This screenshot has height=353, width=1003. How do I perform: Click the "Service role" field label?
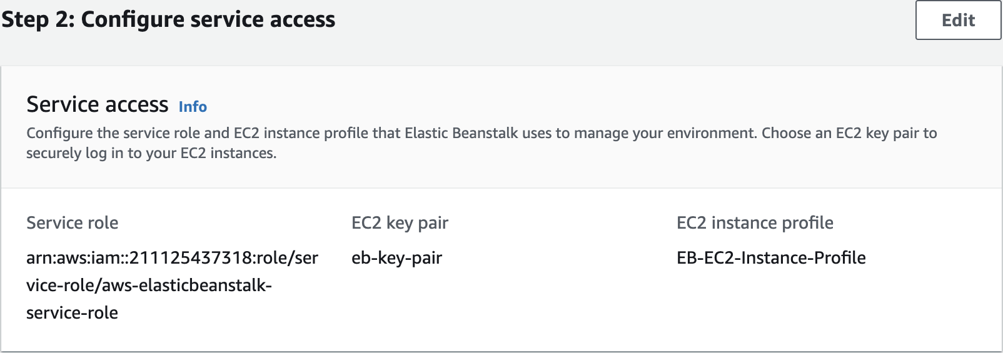coord(72,223)
